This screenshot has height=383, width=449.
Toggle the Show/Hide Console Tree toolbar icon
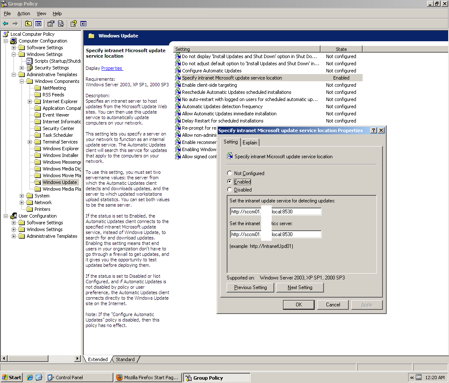click(38, 24)
